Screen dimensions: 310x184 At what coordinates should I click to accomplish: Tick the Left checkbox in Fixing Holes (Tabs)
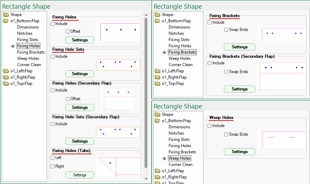(53, 158)
